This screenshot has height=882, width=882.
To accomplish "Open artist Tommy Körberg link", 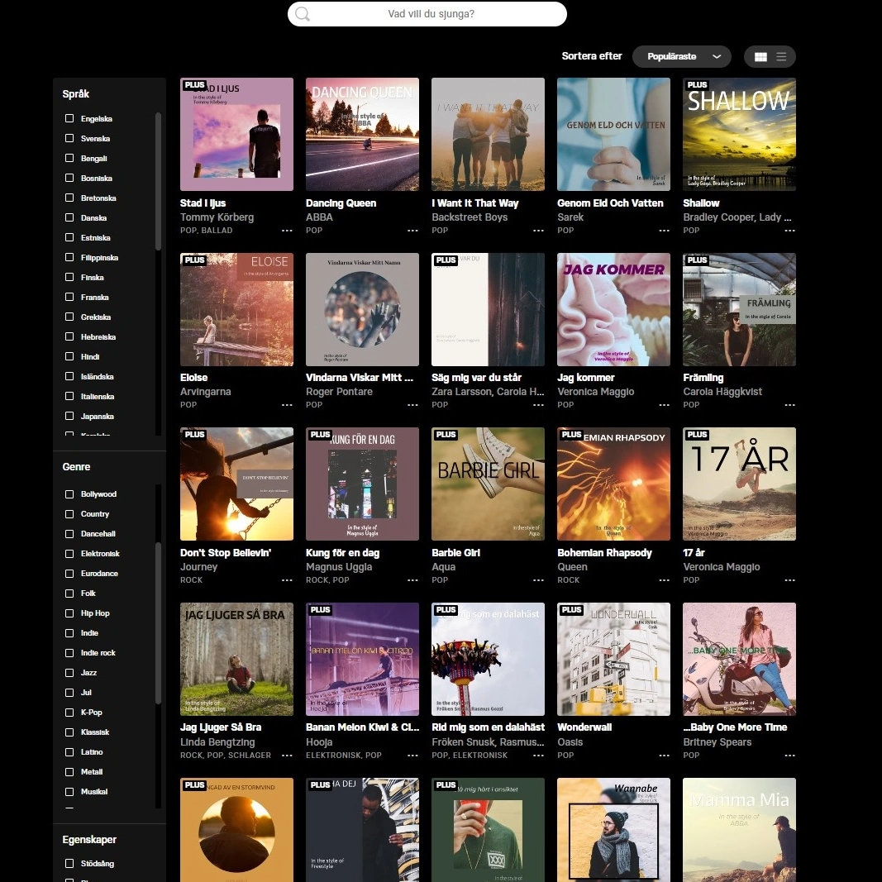I will point(217,217).
